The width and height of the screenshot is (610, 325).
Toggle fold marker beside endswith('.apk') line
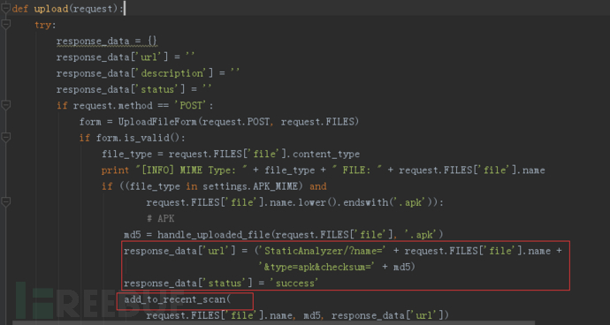coord(5,202)
